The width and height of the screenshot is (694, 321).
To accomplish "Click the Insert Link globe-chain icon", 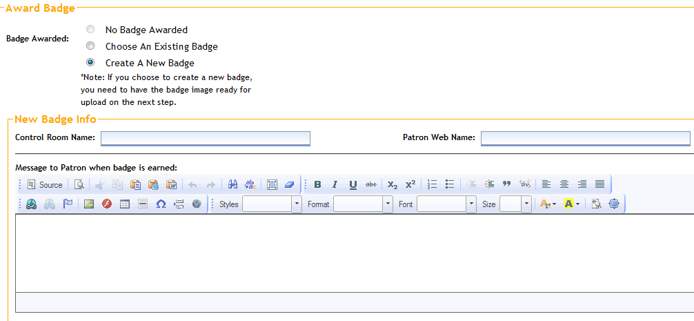I will pos(32,204).
